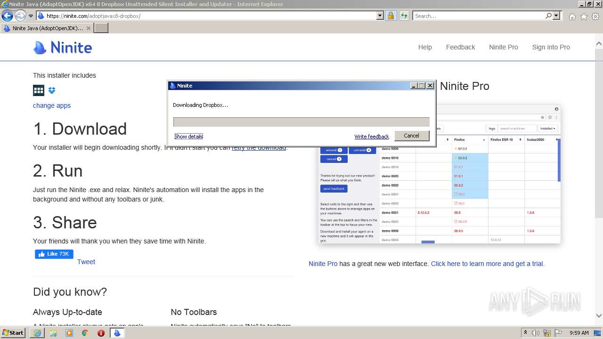Close the Ninite installer dialog

(430, 86)
